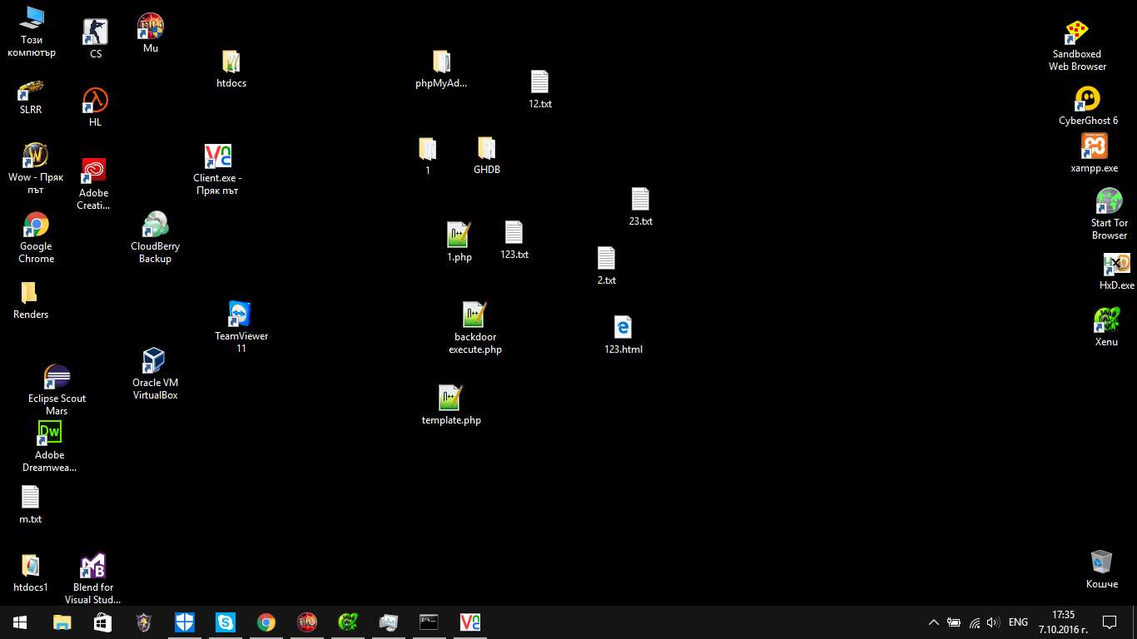Change the ENG input language

1018,622
